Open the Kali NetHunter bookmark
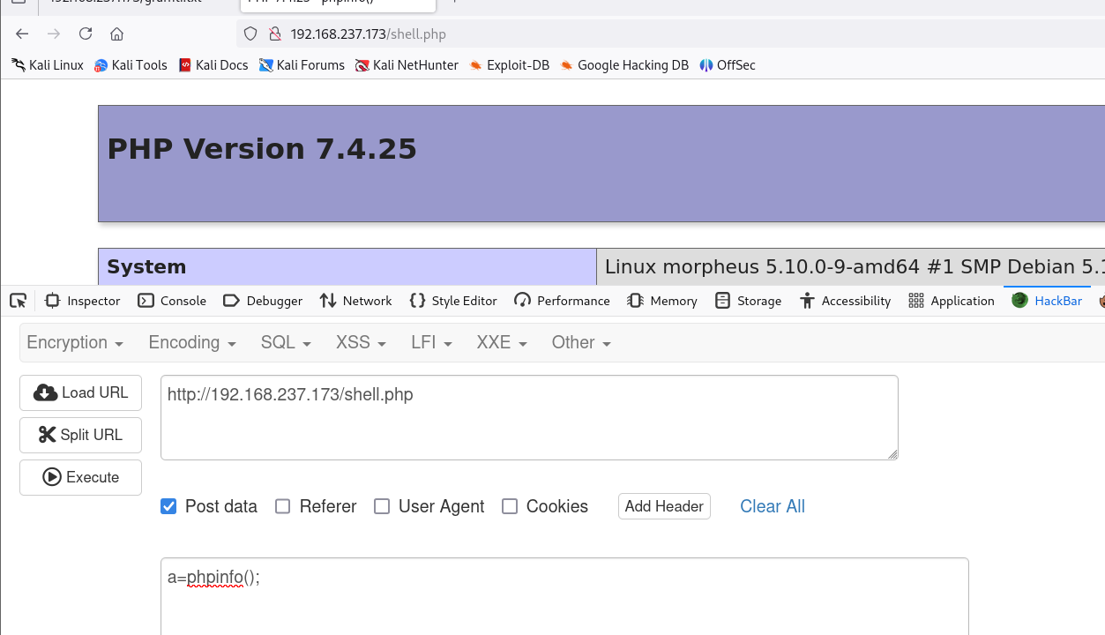 coord(407,64)
